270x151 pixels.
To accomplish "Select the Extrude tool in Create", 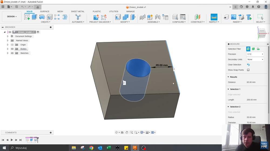I will point(34,17).
